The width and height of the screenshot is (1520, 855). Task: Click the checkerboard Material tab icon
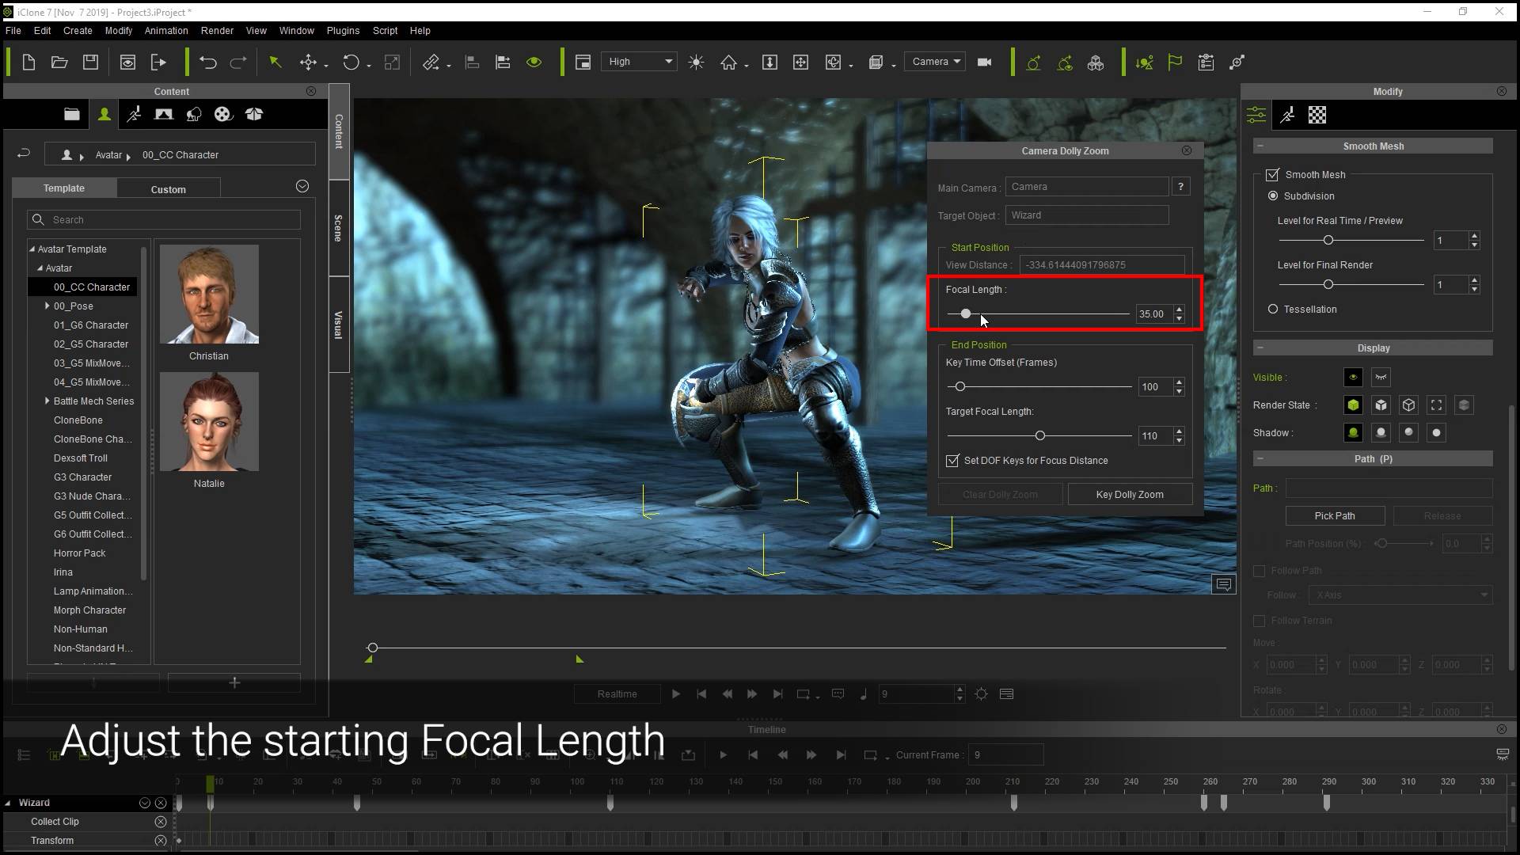pyautogui.click(x=1317, y=116)
